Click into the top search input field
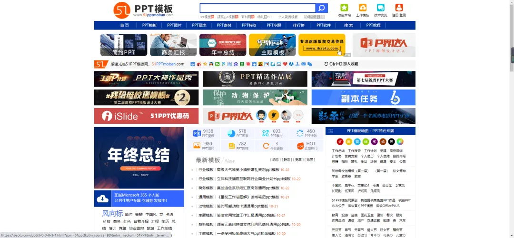 click(257, 8)
